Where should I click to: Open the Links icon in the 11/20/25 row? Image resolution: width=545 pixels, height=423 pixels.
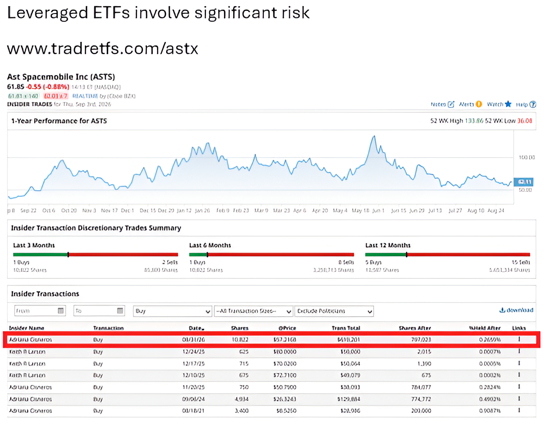coord(519,387)
